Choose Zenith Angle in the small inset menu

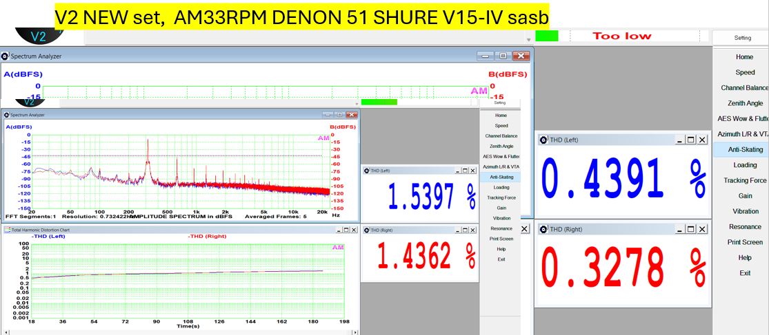click(501, 147)
